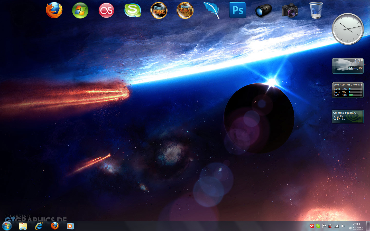Open the Windows Start menu

point(7,226)
